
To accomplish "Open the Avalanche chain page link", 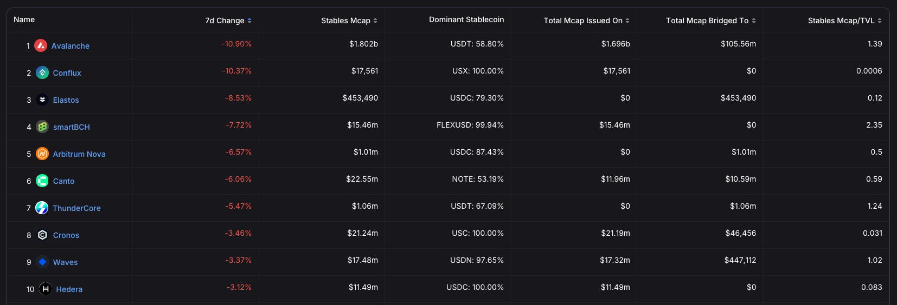I will [71, 46].
